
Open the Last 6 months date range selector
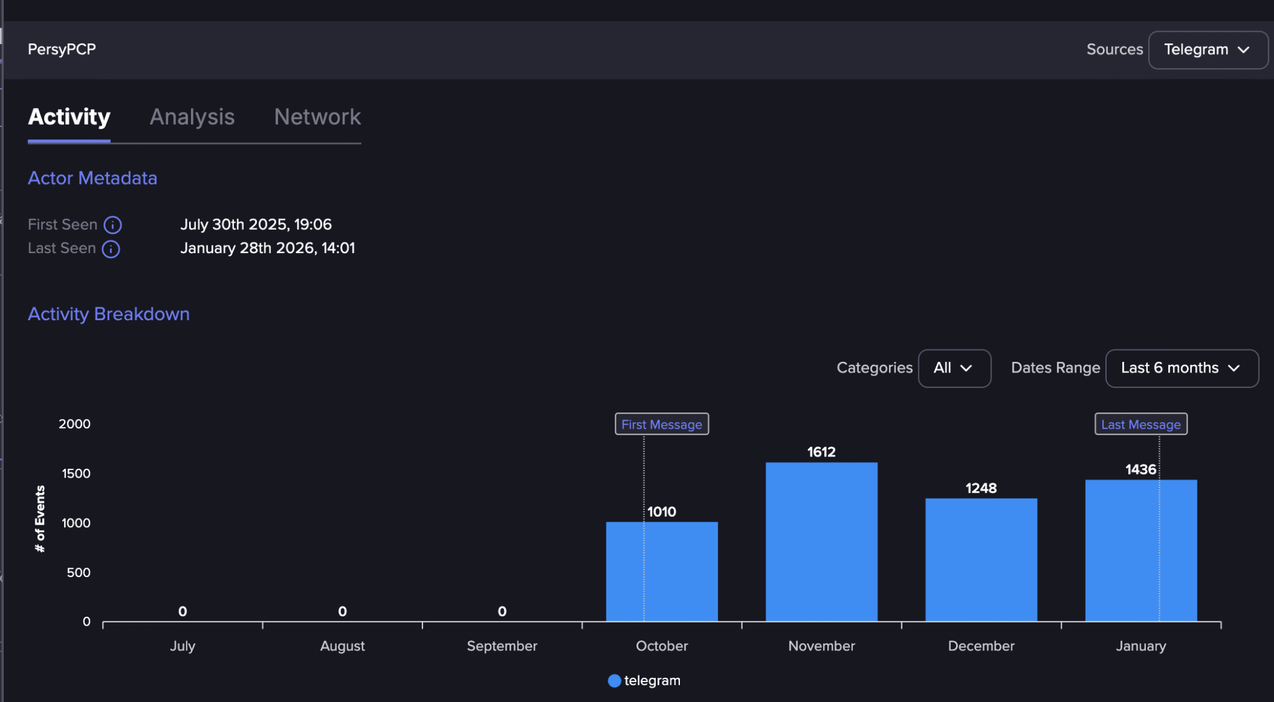(x=1181, y=368)
